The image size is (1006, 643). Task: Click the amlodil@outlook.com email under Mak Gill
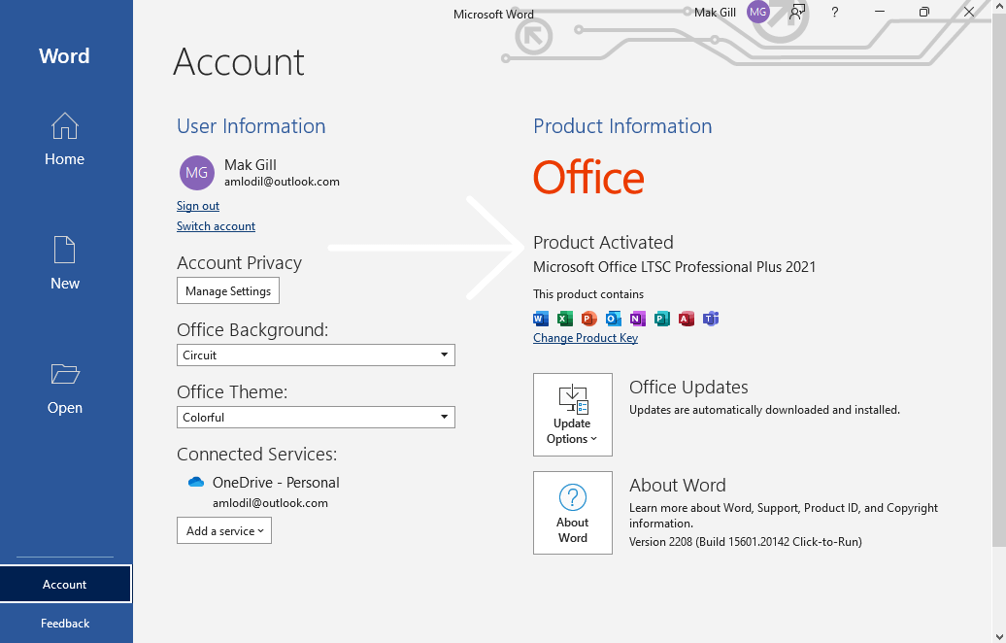282,182
